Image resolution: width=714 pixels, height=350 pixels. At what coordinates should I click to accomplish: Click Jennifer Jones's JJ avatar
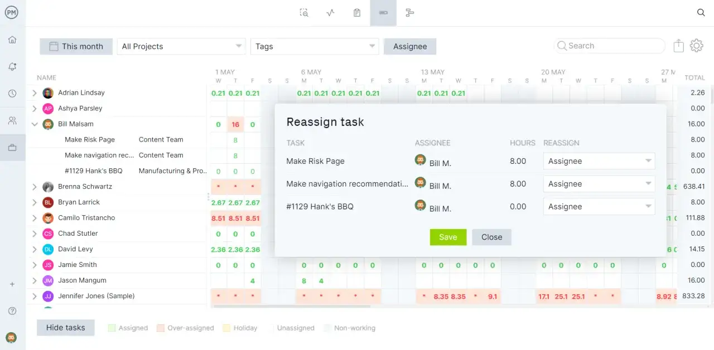pos(48,296)
